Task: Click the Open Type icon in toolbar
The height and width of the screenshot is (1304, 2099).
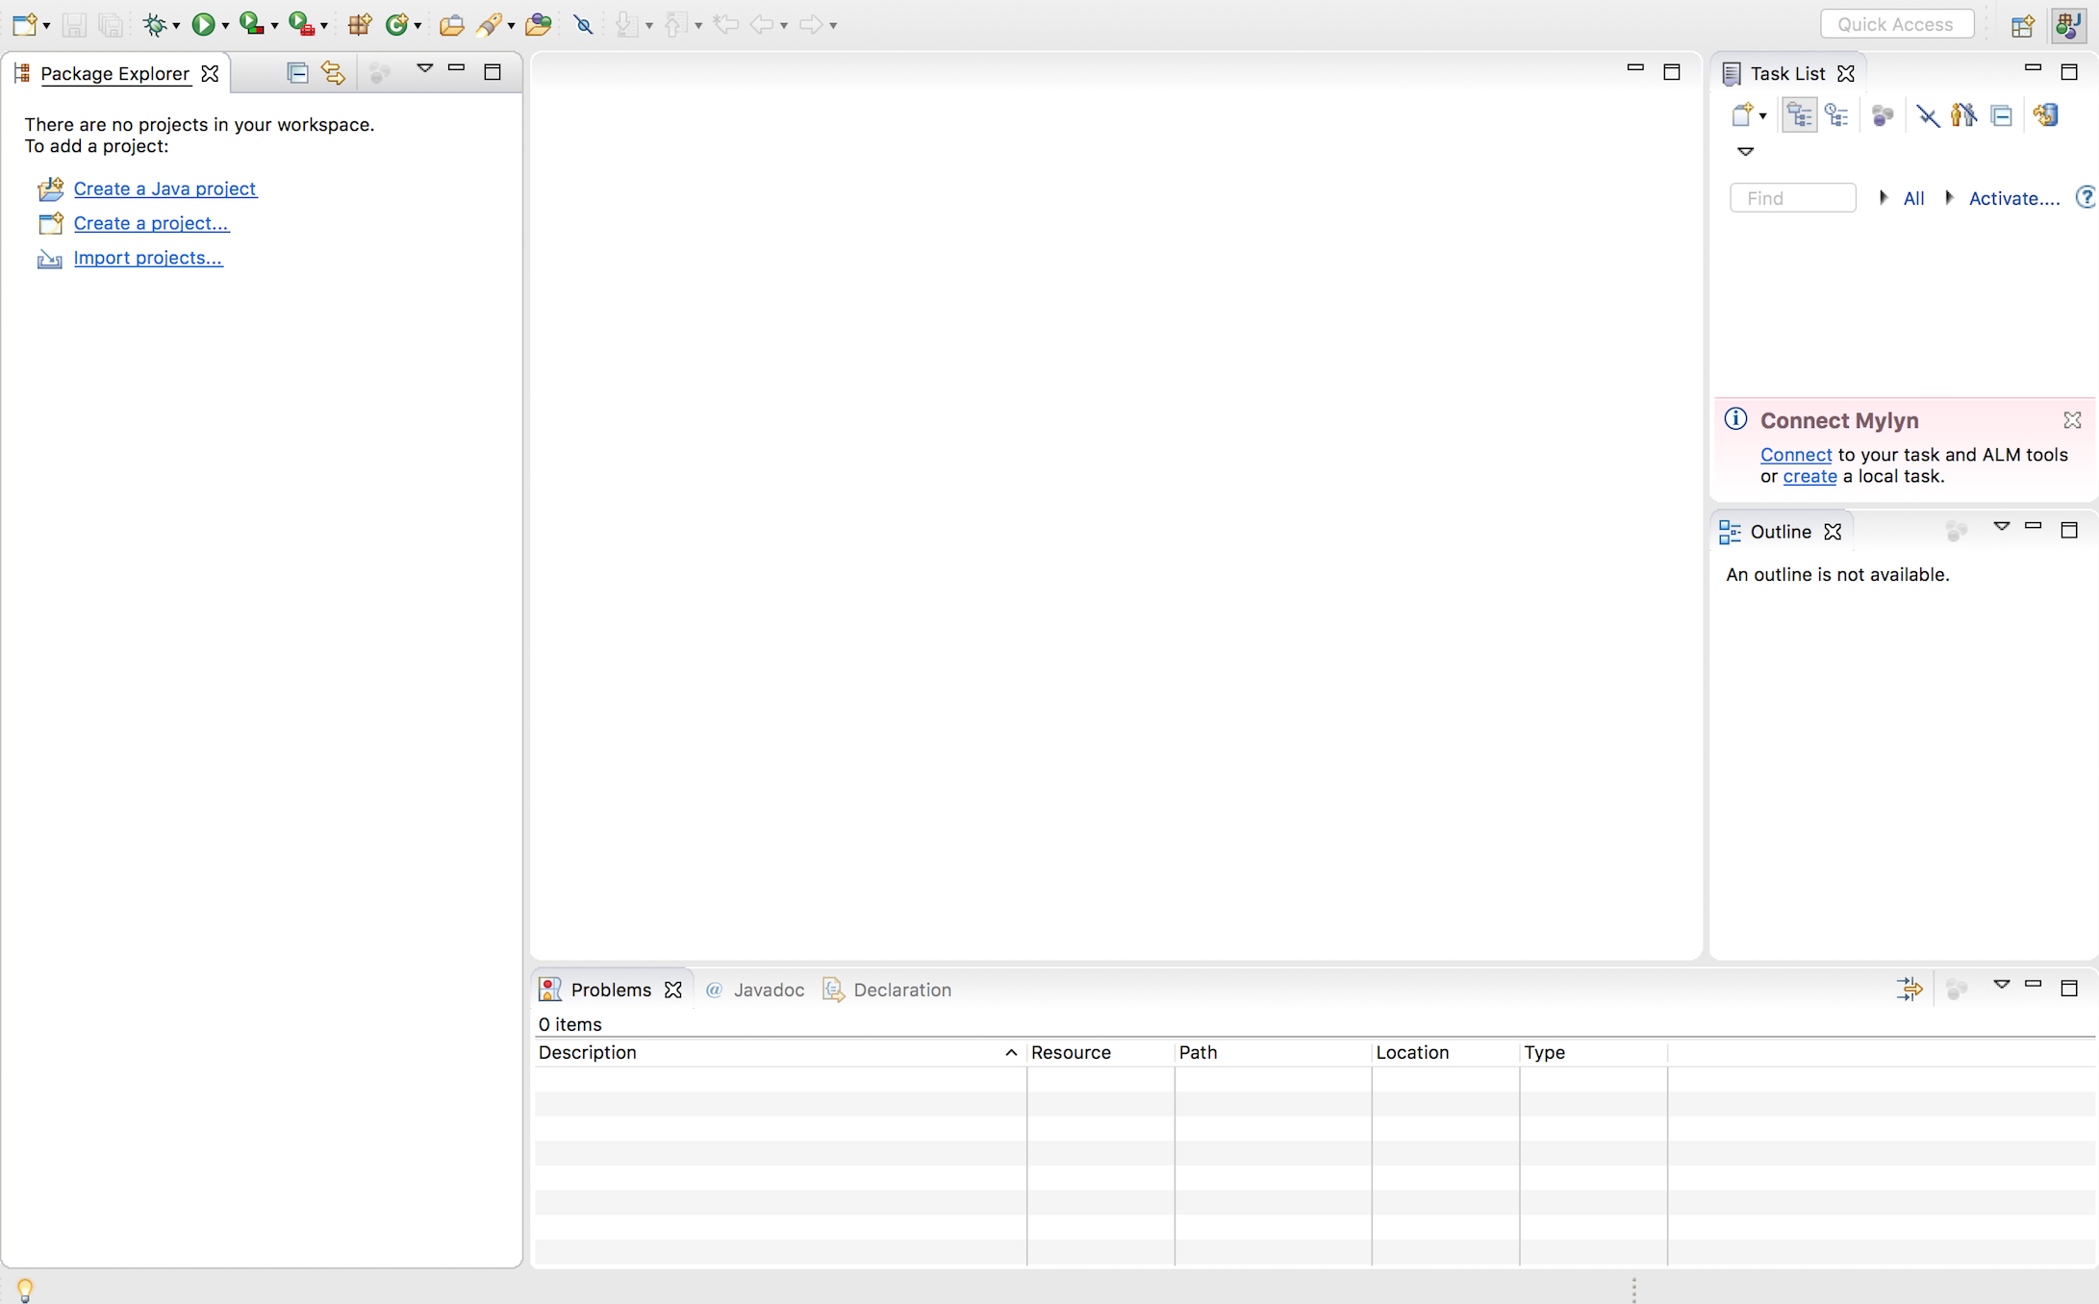Action: point(451,24)
